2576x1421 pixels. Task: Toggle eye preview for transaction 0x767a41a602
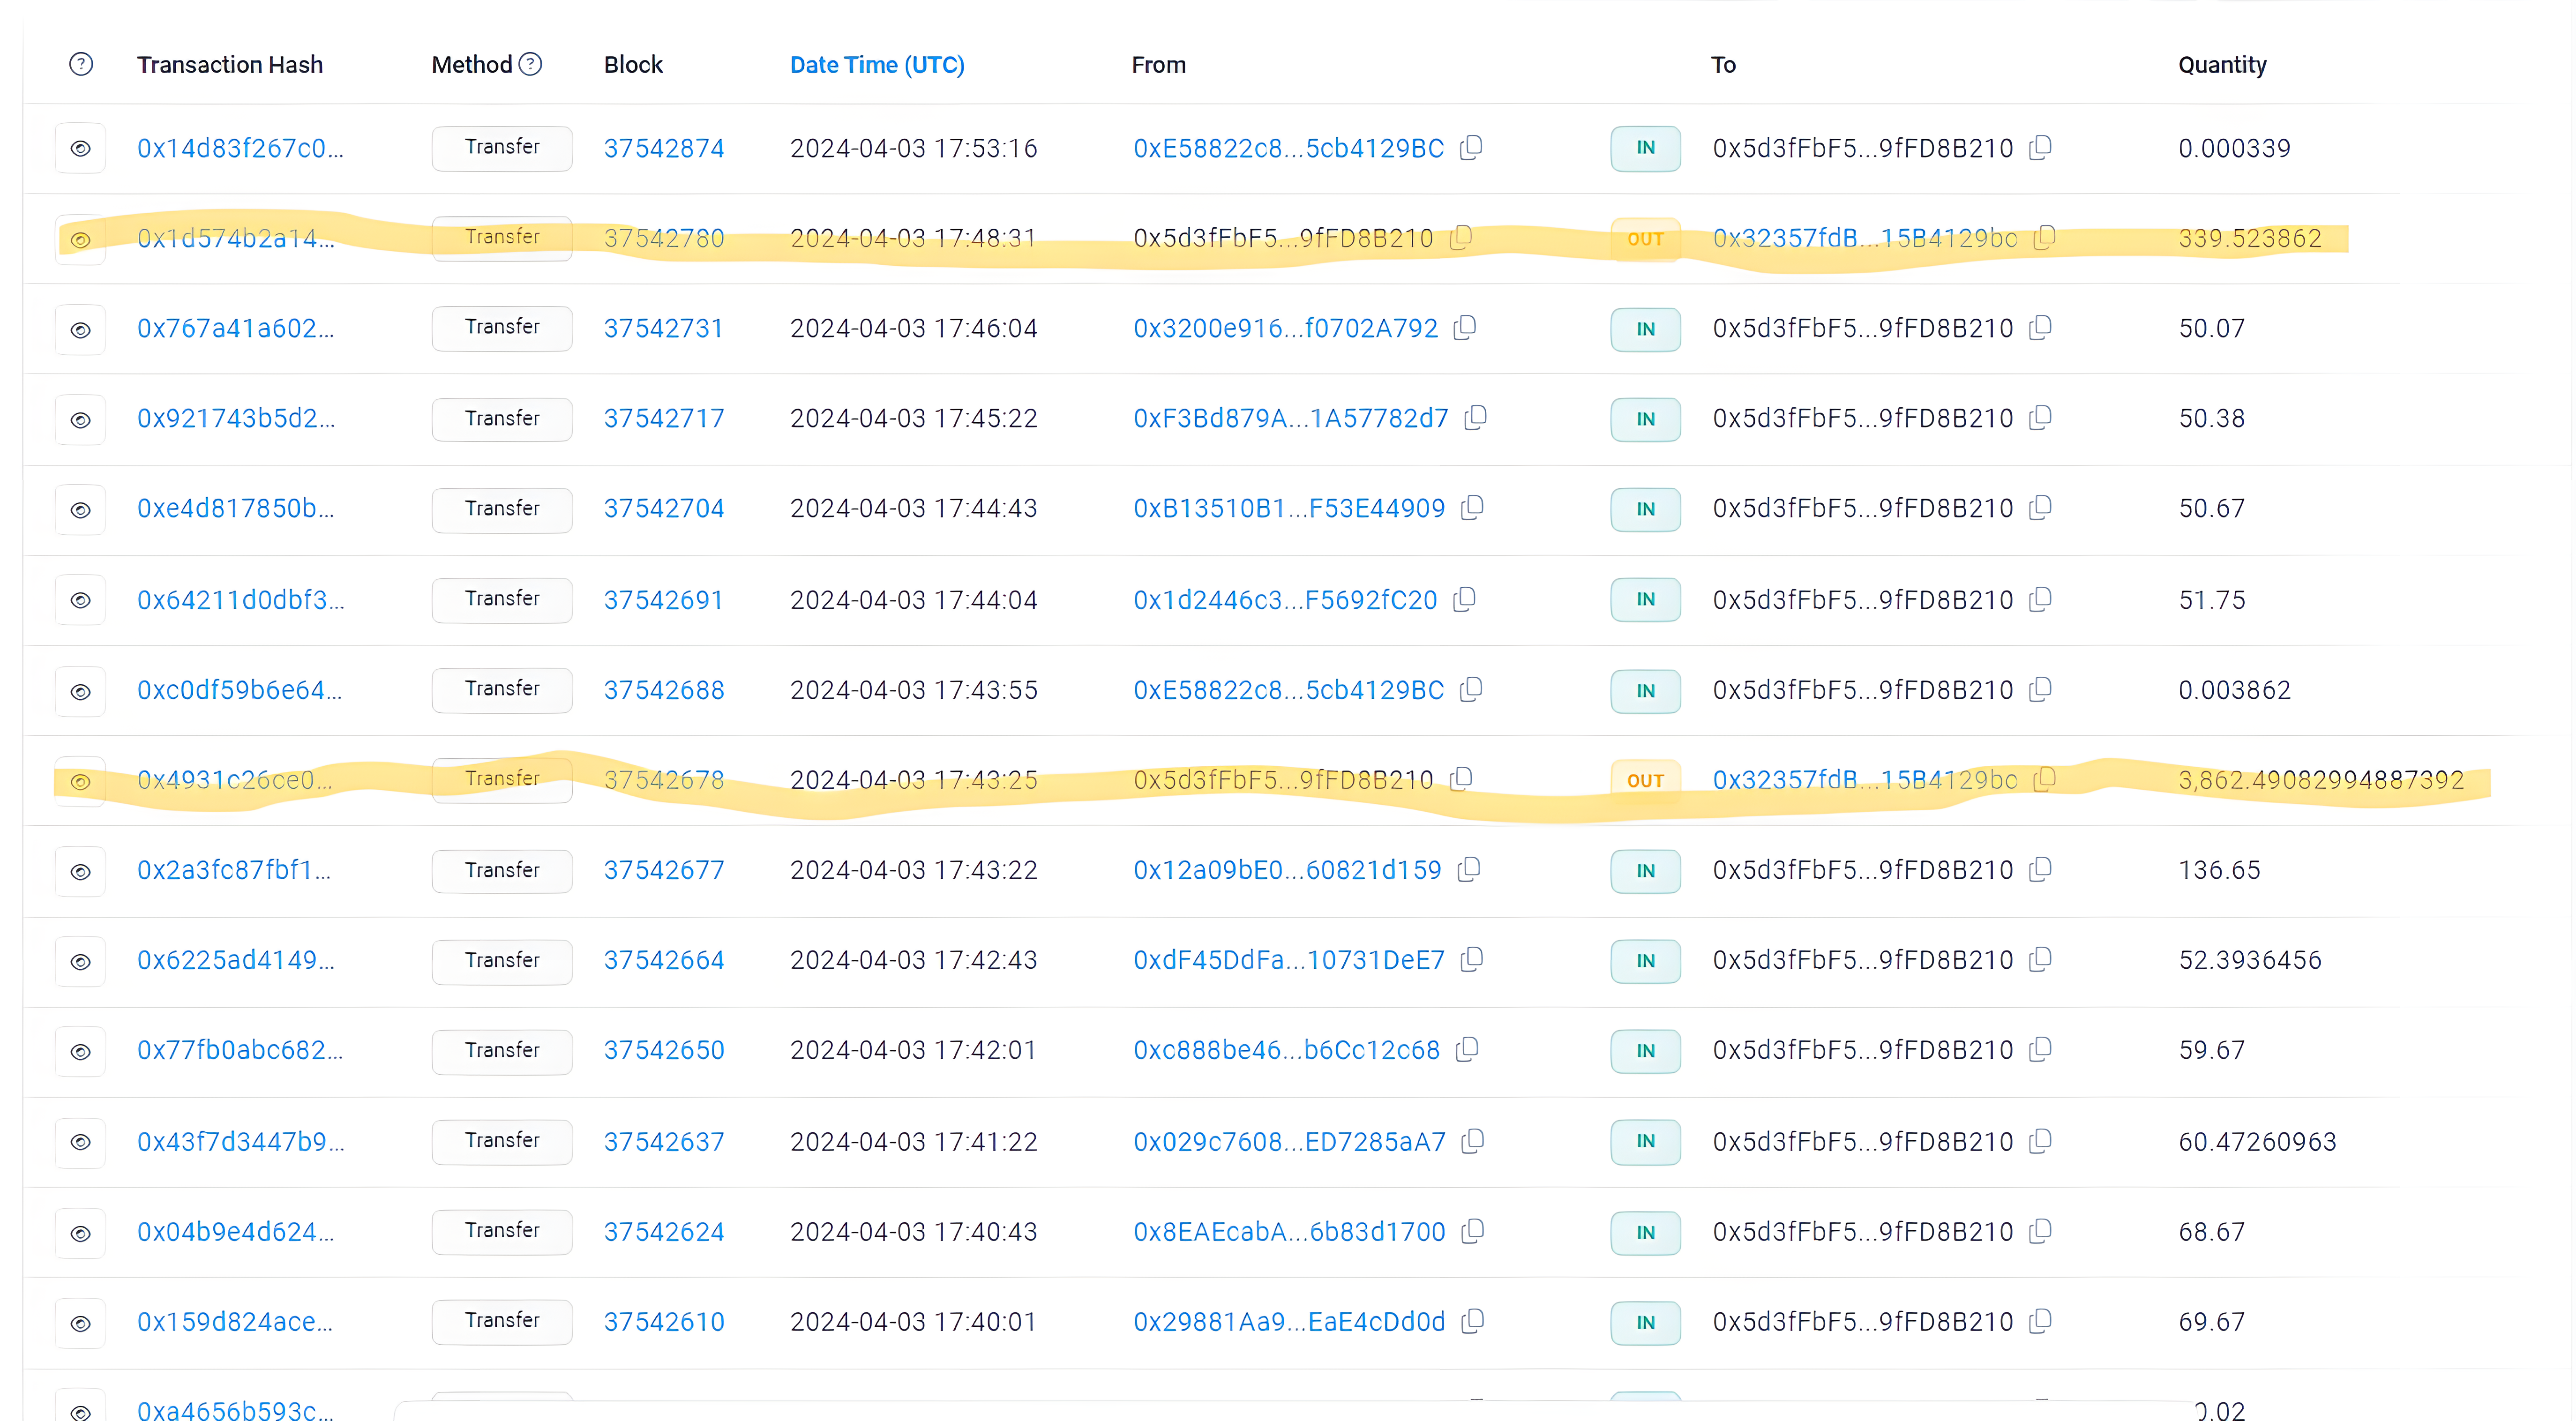click(81, 329)
